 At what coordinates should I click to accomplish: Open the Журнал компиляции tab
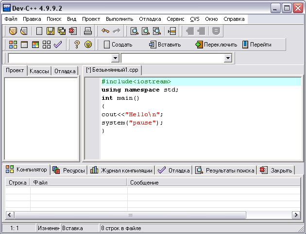coord(121,171)
